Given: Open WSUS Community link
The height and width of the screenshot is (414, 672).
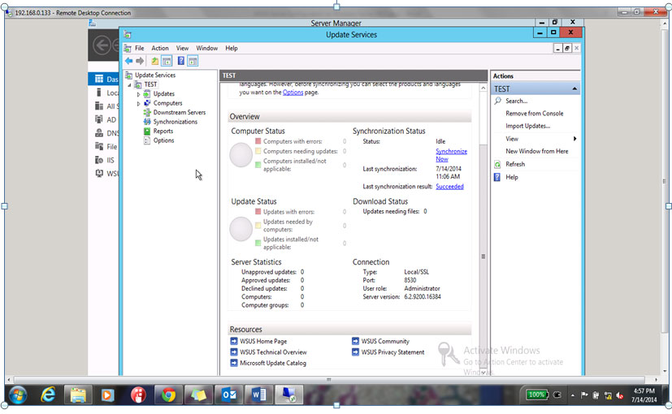Looking at the screenshot, I should [x=385, y=341].
